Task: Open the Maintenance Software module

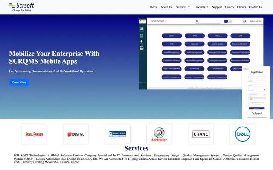Action: coord(240,60)
